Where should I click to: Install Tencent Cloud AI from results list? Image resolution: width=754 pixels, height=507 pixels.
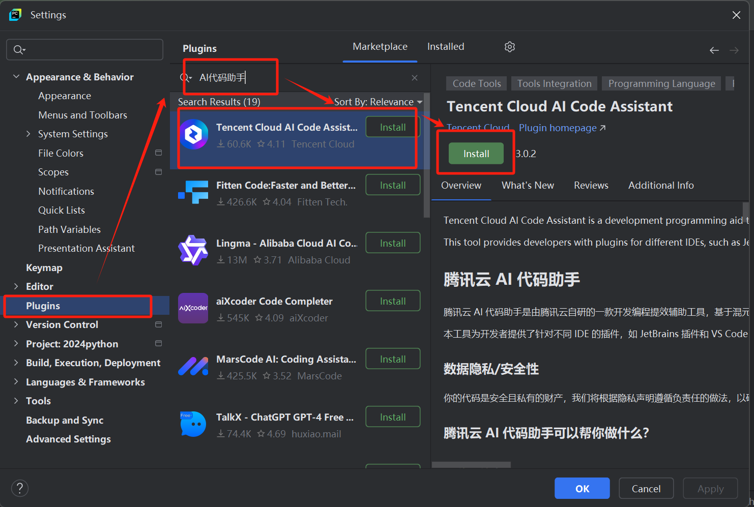393,127
